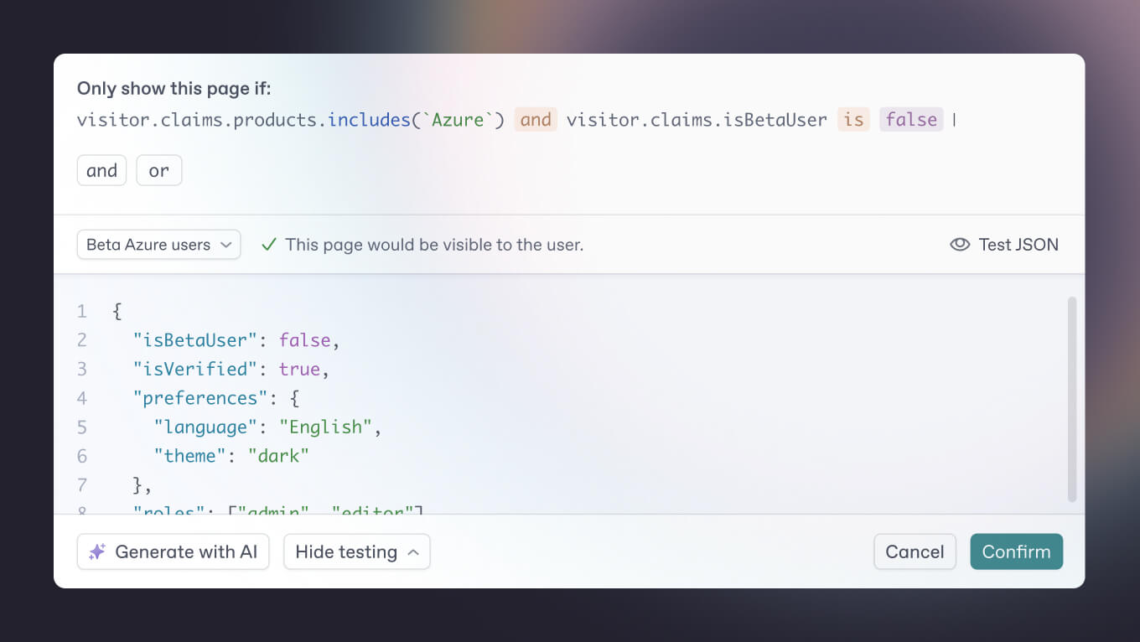Image resolution: width=1140 pixels, height=642 pixels.
Task: Click the "English" value in JSON
Action: pos(326,427)
